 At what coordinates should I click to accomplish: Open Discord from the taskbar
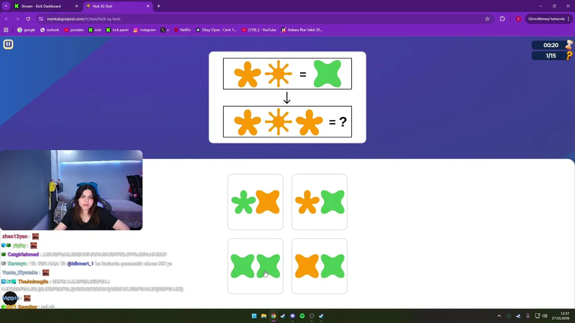pyautogui.click(x=292, y=316)
